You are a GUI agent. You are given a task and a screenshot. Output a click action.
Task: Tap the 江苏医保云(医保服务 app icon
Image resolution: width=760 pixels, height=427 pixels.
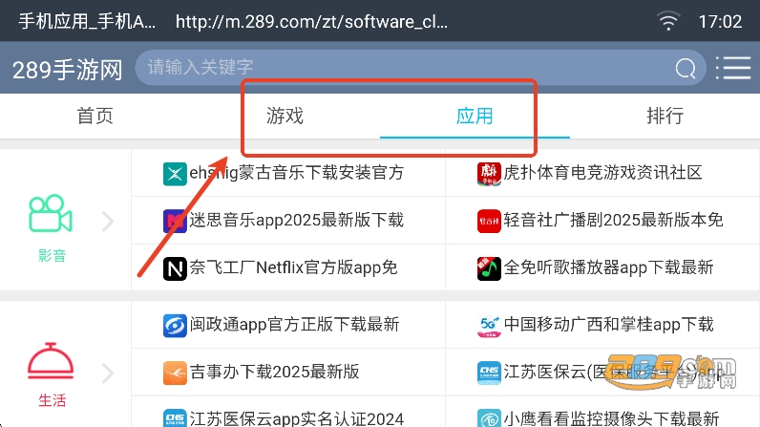(x=489, y=374)
